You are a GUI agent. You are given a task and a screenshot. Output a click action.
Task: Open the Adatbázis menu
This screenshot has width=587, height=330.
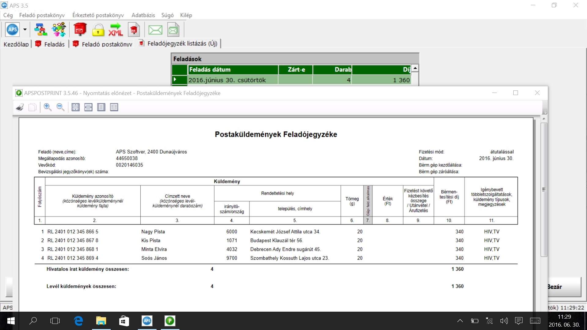pos(143,15)
